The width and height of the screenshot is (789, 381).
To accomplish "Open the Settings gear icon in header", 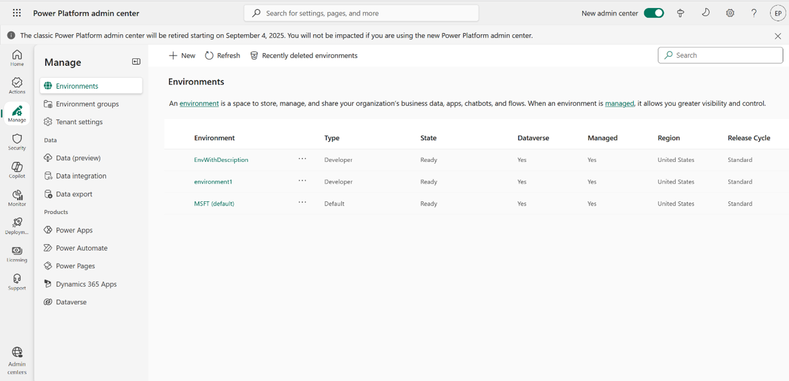I will [730, 13].
